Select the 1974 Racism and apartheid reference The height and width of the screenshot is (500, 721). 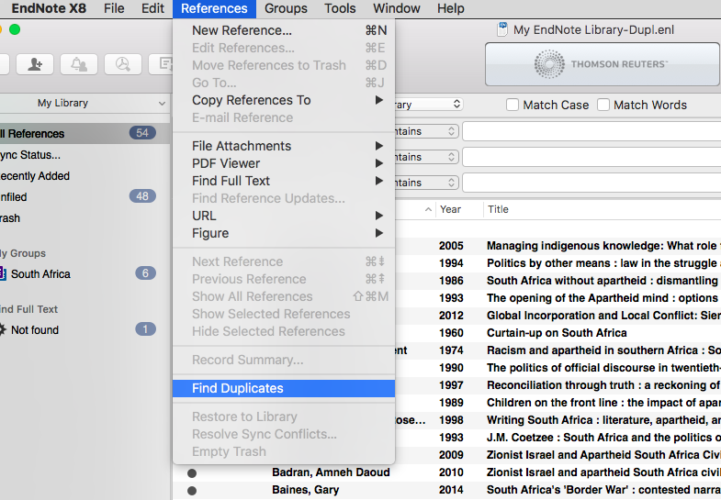(x=558, y=350)
